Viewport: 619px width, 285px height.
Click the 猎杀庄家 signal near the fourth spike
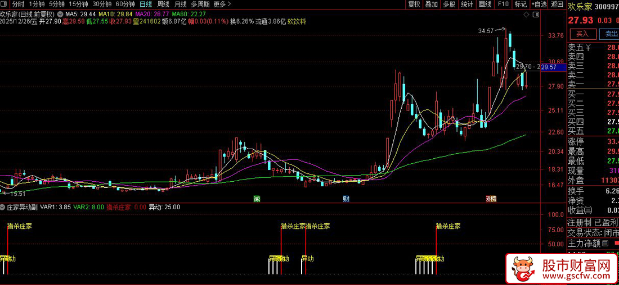tap(448, 226)
